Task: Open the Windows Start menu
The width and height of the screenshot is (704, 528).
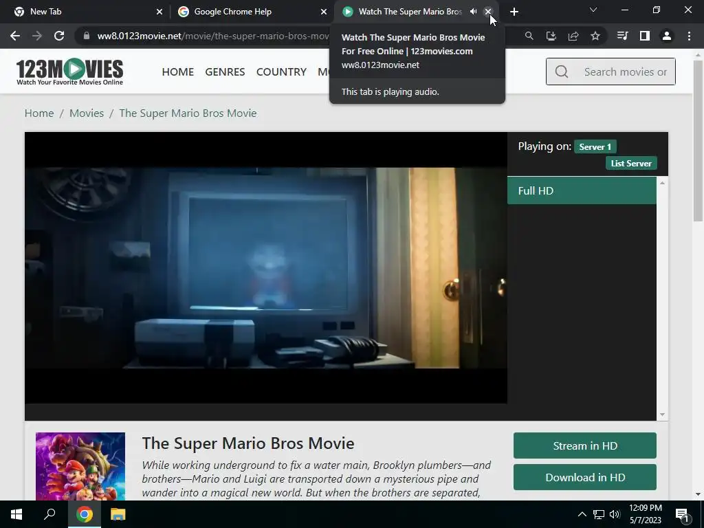Action: pyautogui.click(x=16, y=514)
